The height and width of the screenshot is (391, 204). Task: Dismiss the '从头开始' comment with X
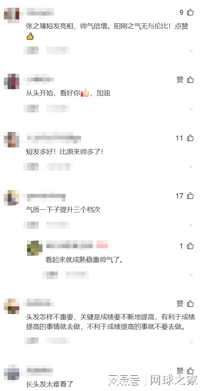[x=191, y=109]
